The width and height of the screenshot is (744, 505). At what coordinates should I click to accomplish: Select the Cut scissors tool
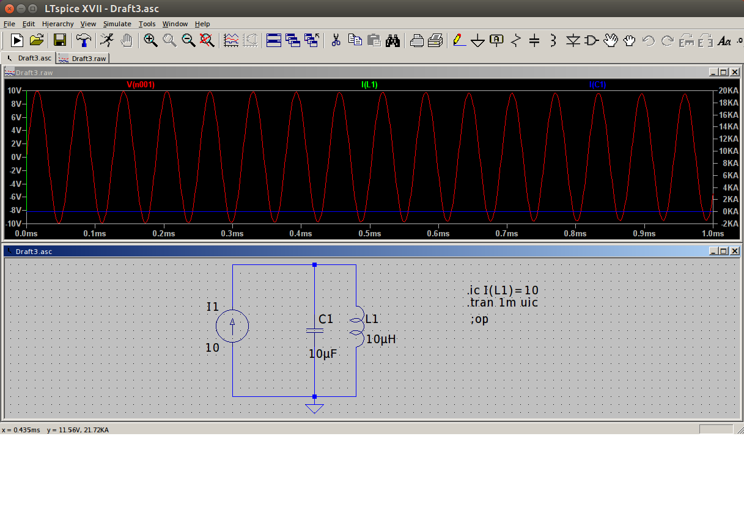pos(336,40)
